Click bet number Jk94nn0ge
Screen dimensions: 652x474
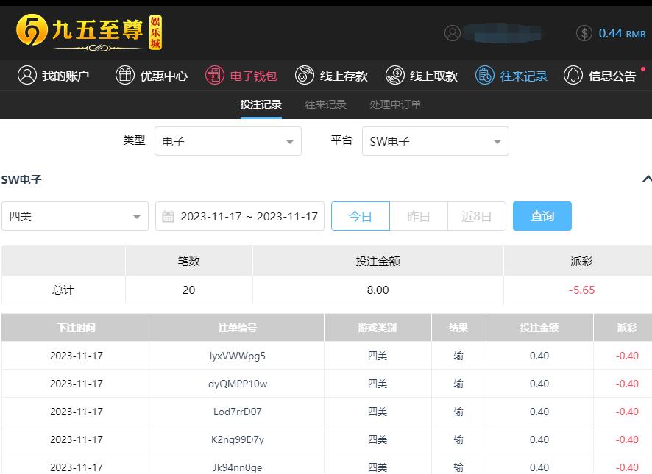(238, 467)
